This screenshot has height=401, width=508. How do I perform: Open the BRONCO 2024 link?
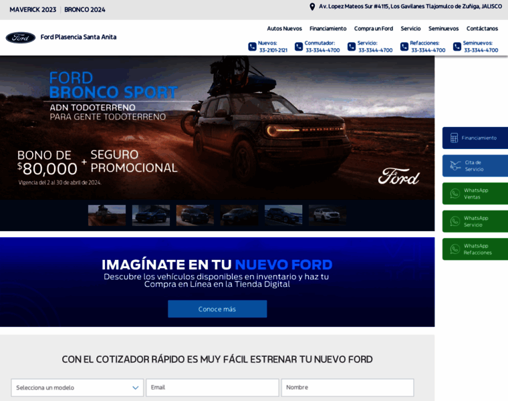(85, 10)
